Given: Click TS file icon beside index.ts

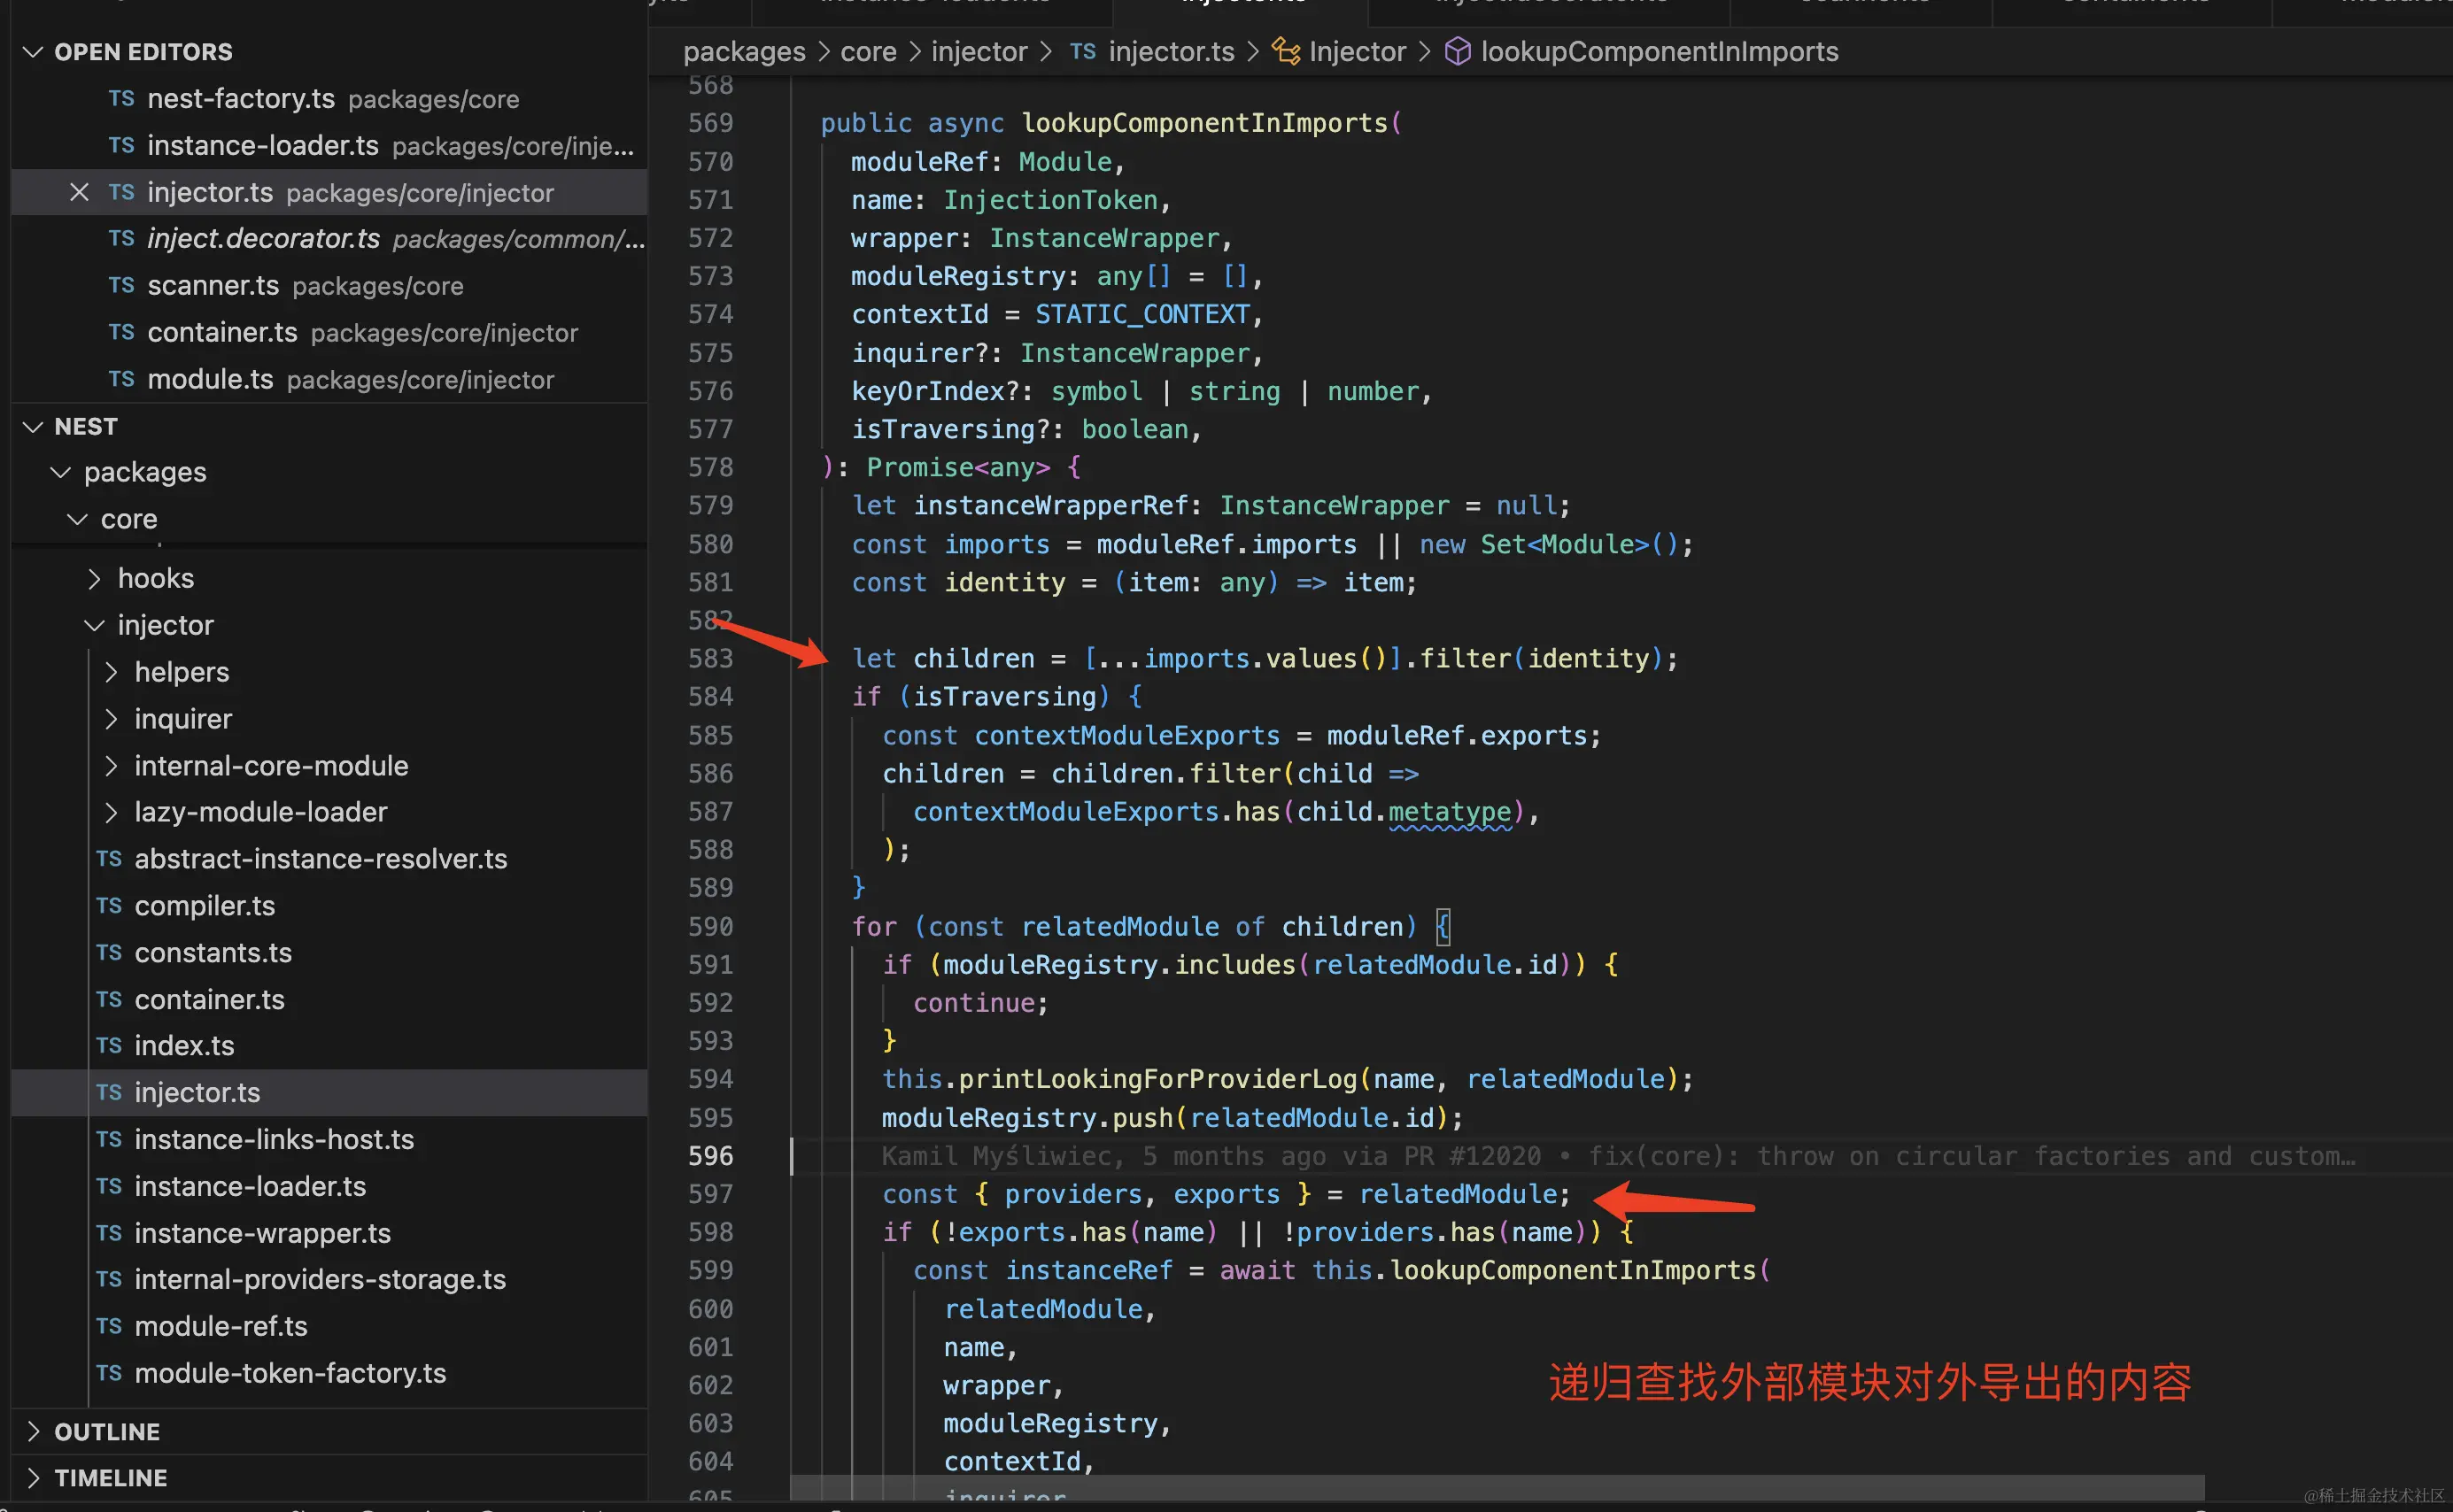Looking at the screenshot, I should 109,1045.
